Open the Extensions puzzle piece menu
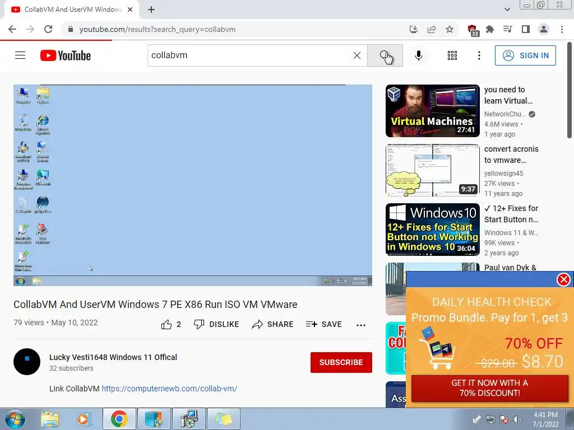The width and height of the screenshot is (574, 430). point(490,29)
